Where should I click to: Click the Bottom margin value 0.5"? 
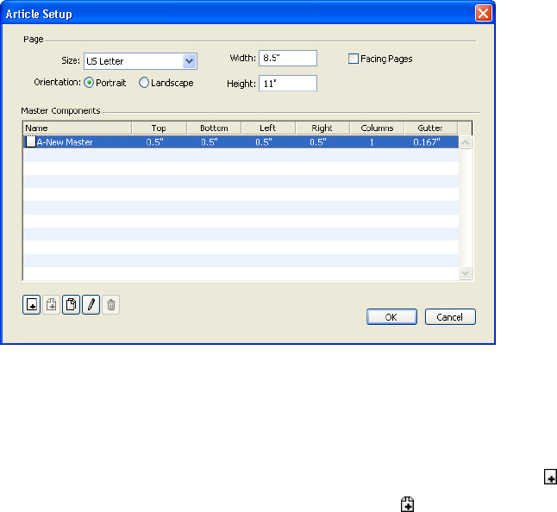click(210, 142)
